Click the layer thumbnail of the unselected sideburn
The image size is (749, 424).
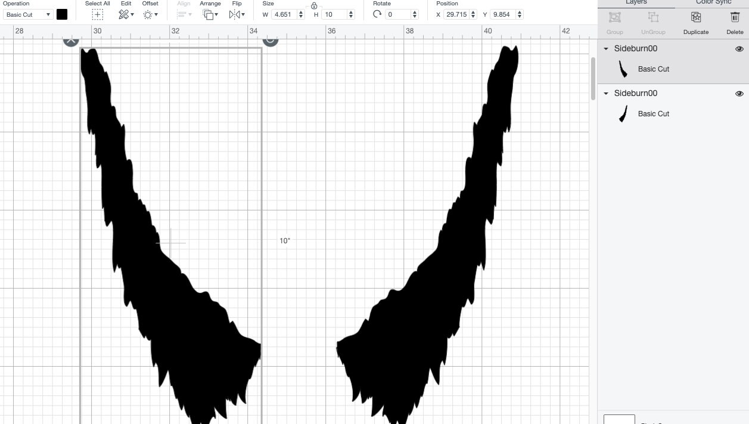623,114
